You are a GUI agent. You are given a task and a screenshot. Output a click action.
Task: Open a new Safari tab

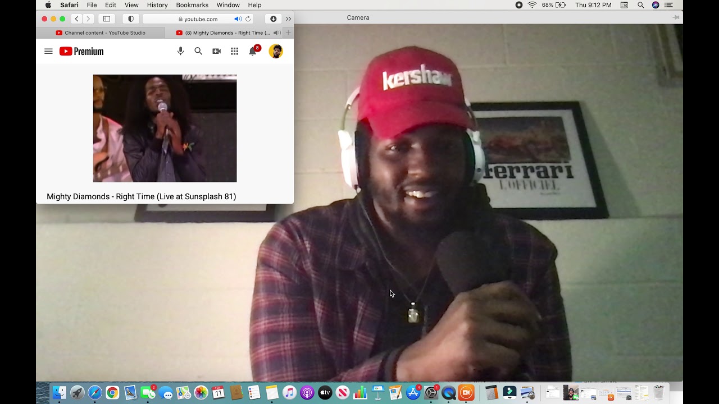point(288,33)
